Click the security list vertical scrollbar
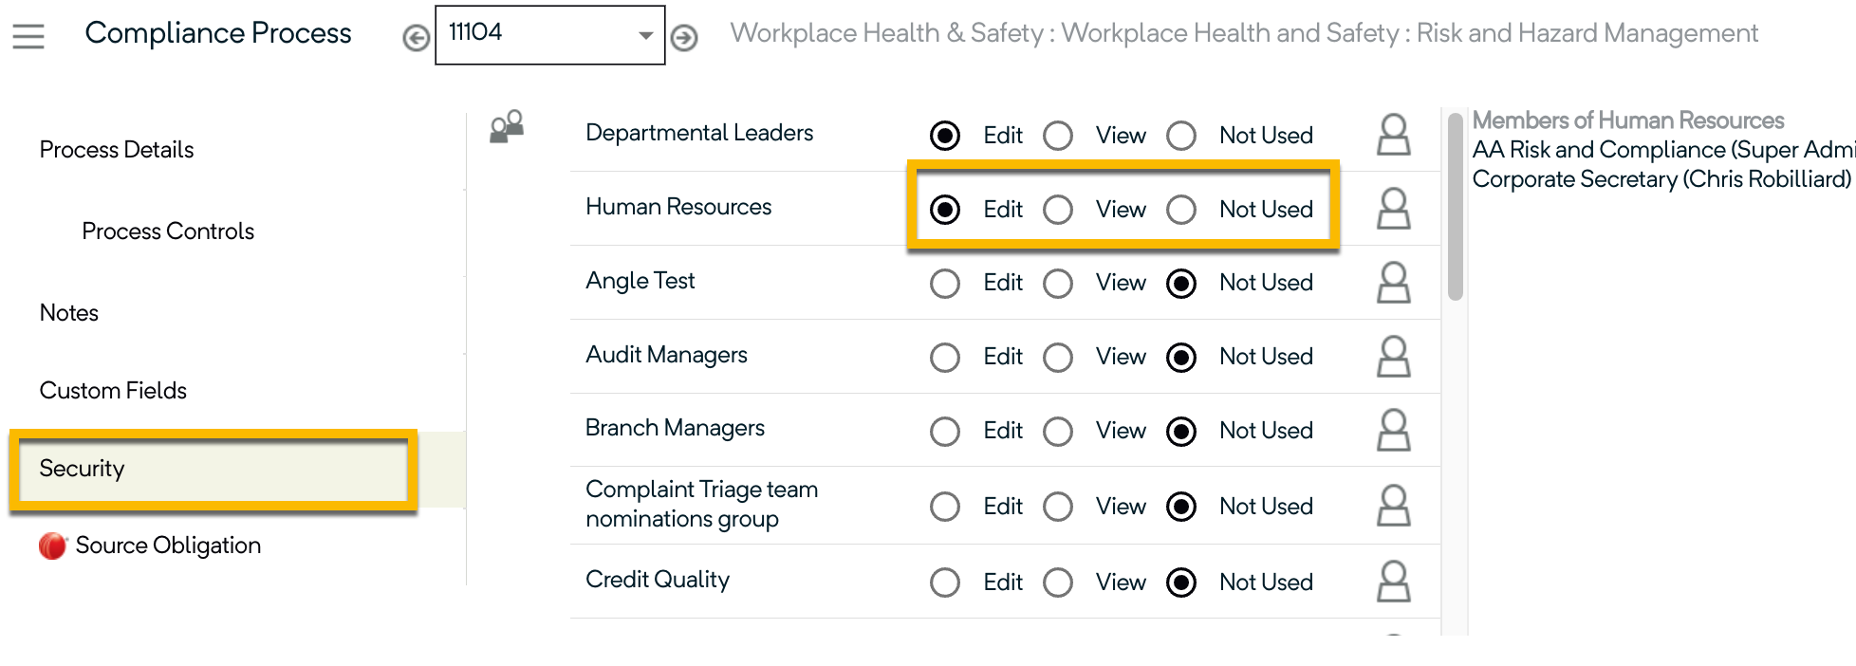 click(1455, 209)
